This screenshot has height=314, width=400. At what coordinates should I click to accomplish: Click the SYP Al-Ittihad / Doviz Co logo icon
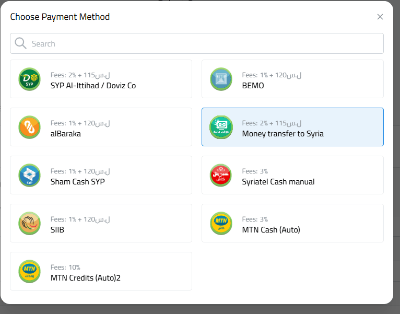pyautogui.click(x=30, y=79)
